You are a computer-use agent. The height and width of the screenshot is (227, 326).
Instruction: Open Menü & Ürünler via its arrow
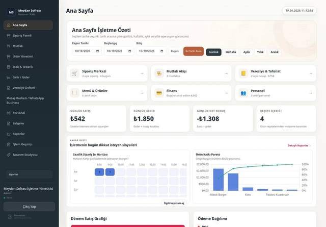pyautogui.click(x=142, y=93)
